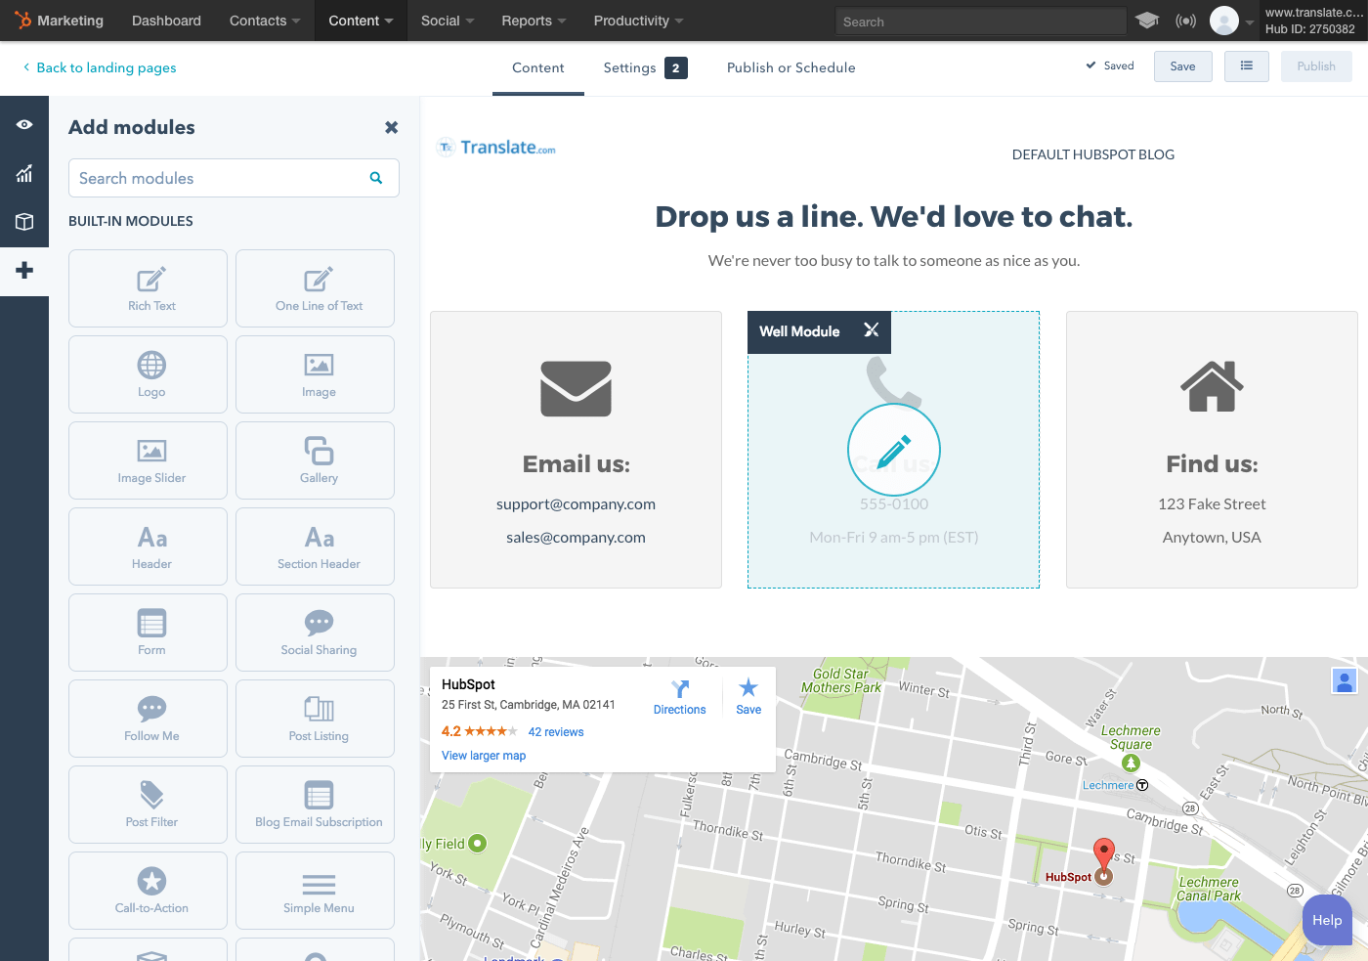1368x961 pixels.
Task: Open the Productivity dropdown menu
Action: point(638,21)
